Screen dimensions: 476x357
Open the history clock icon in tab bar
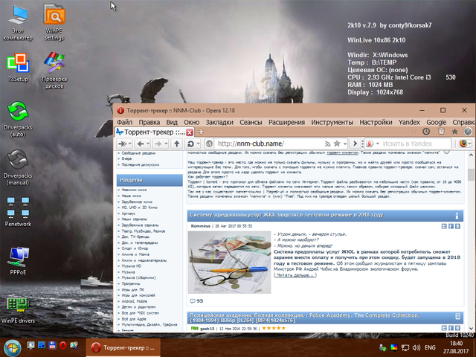426,132
